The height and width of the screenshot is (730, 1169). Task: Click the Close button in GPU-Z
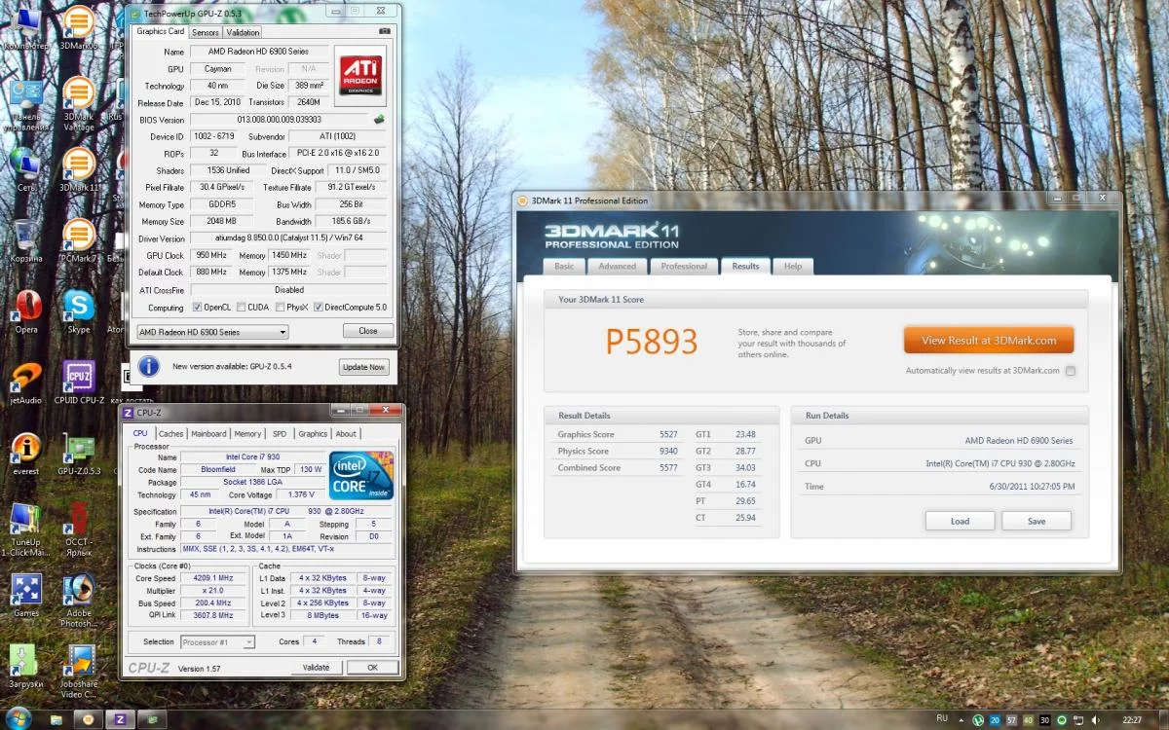[368, 331]
